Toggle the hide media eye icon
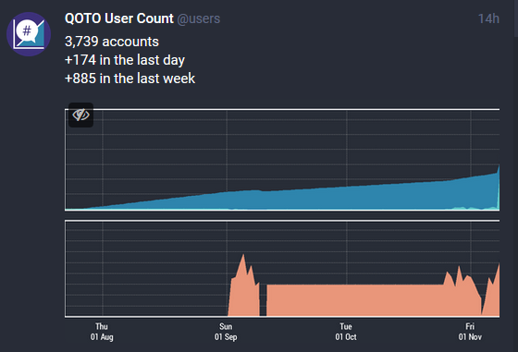 pyautogui.click(x=81, y=115)
